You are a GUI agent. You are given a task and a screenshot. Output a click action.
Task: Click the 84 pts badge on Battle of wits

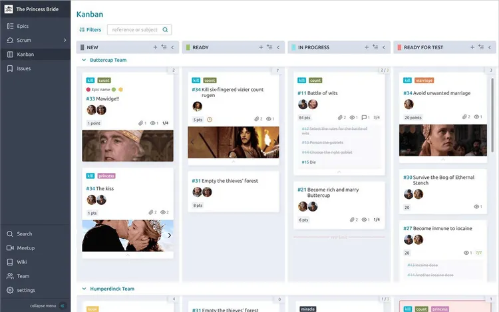click(x=304, y=118)
